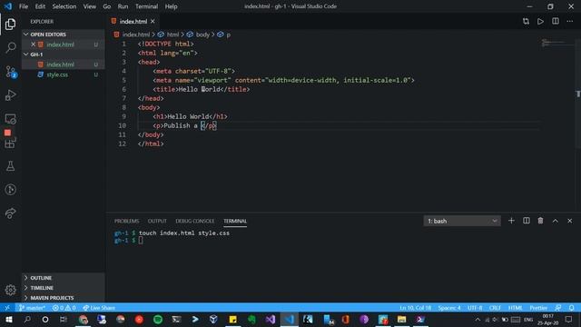Select the terminal shell dropdown 1: bash

(x=462, y=221)
